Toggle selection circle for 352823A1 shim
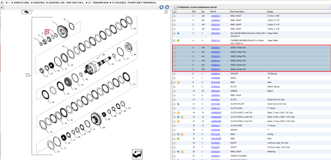Viewport: 331px width, 160px height. click(x=174, y=69)
